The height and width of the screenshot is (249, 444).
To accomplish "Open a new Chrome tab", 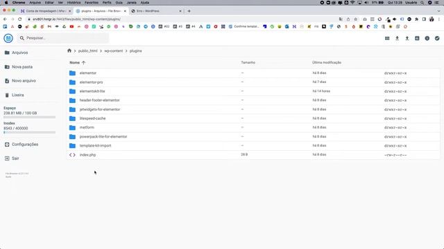I will [189, 11].
